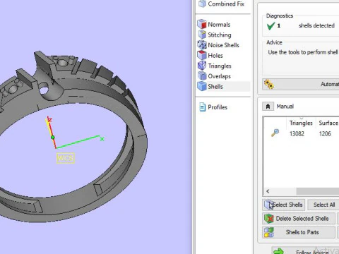
Task: Click Delete Selected Shells button
Action: tap(299, 219)
